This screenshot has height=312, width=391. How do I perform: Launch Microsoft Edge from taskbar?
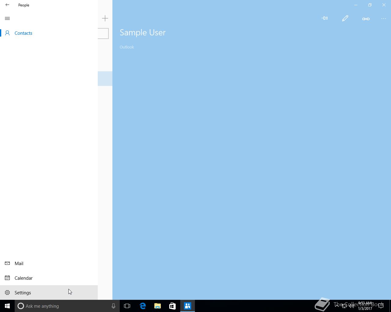pos(143,306)
